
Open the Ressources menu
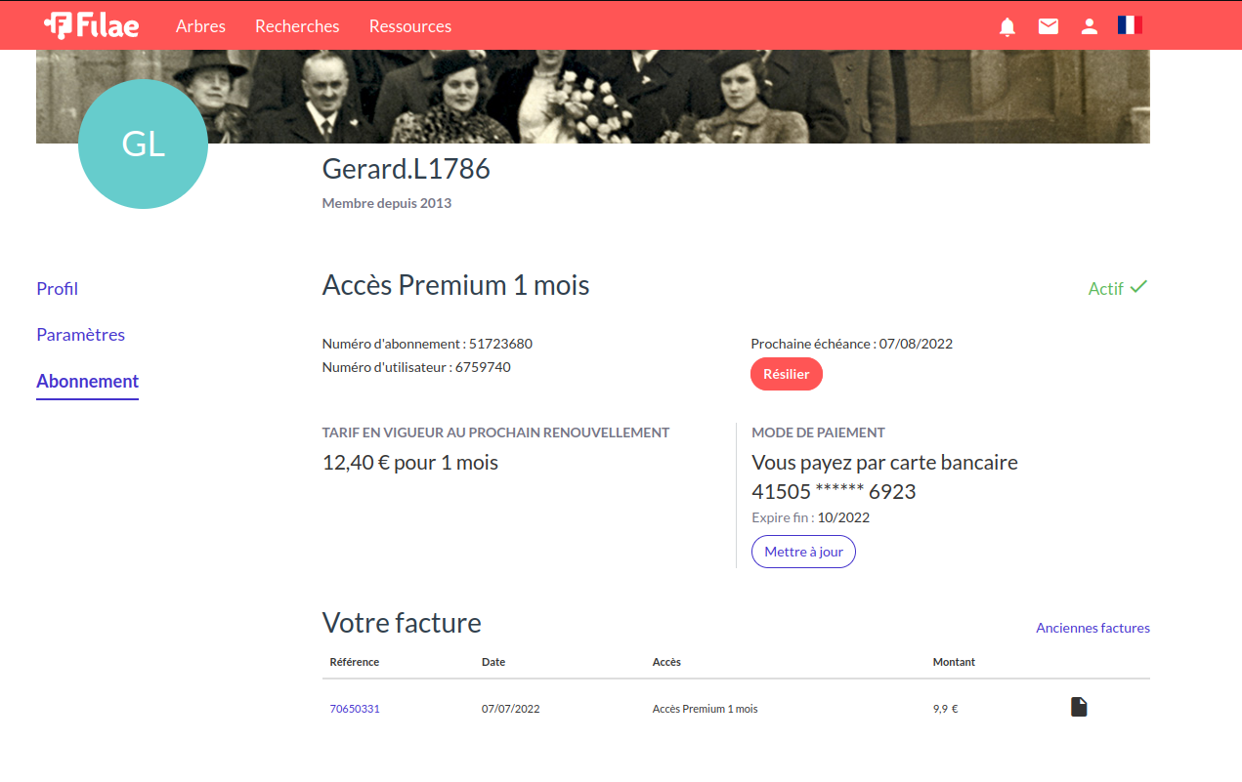tap(410, 26)
